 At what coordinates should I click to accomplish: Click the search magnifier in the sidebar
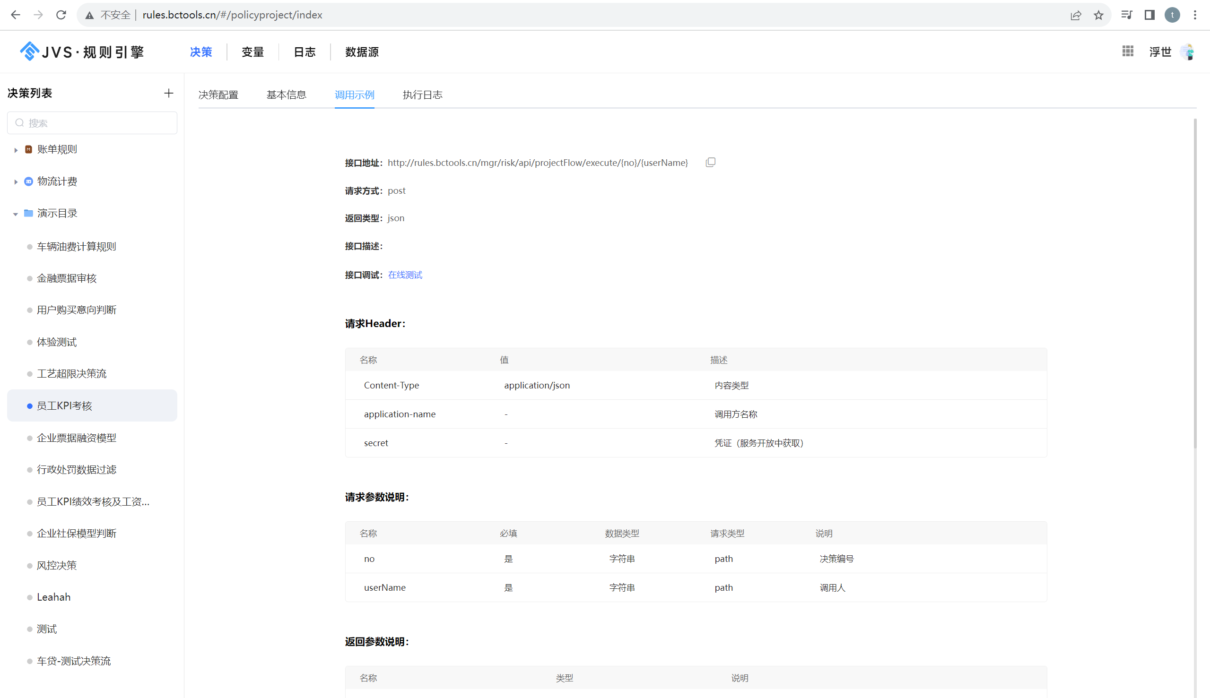click(19, 123)
